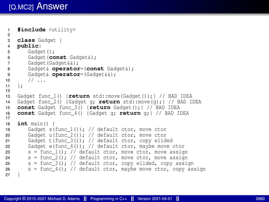Viewport: 269px width, 202px height.
Task: Click the closing brace on line 27
Action: (x=19, y=175)
